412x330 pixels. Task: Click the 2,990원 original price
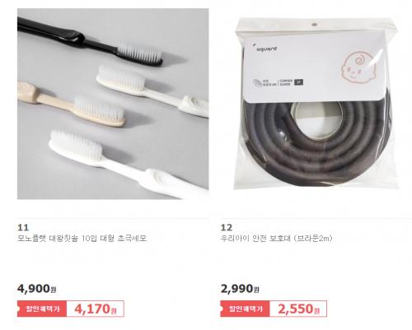240,289
